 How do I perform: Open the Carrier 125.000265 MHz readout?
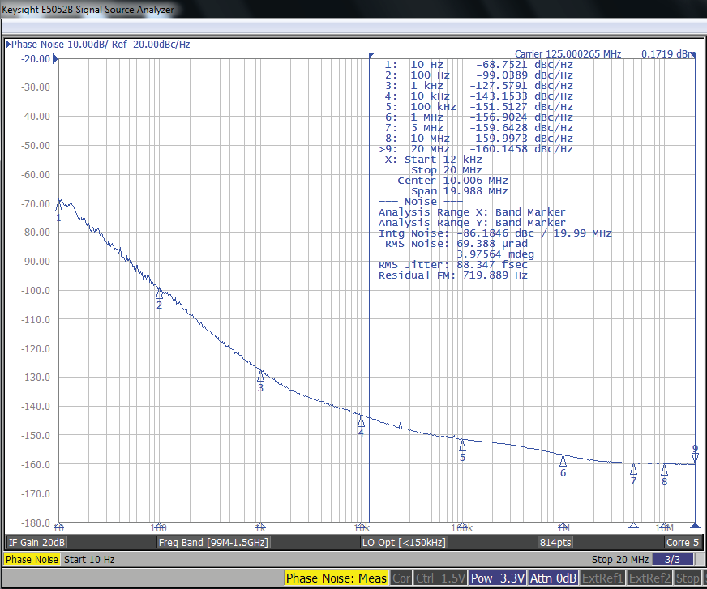coord(568,53)
